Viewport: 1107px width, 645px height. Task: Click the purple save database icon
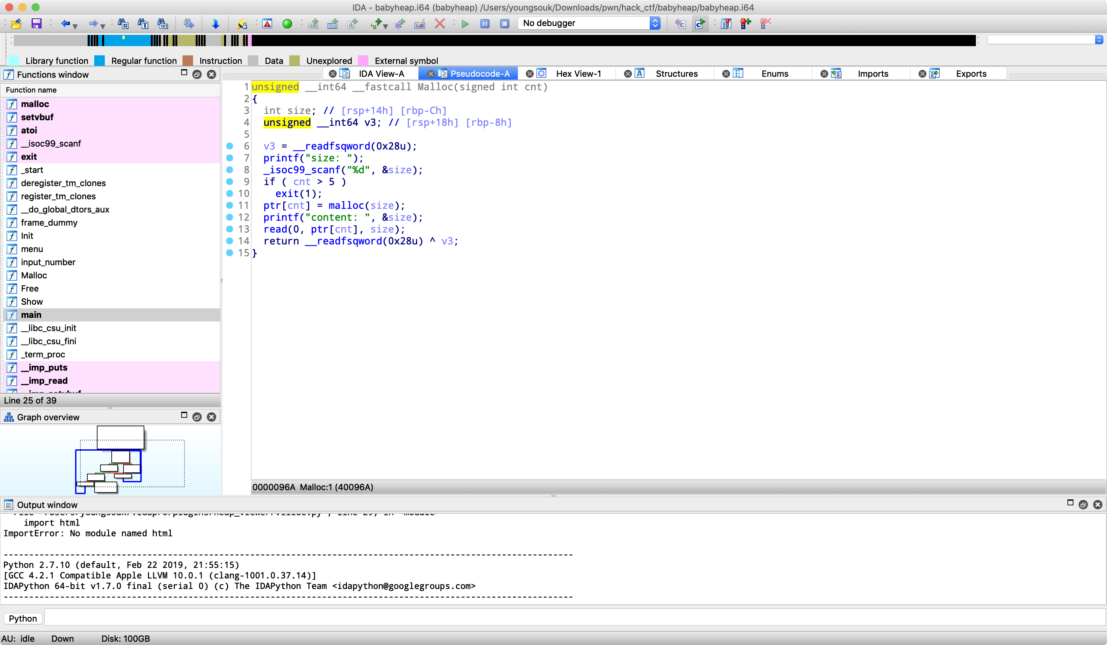click(37, 23)
